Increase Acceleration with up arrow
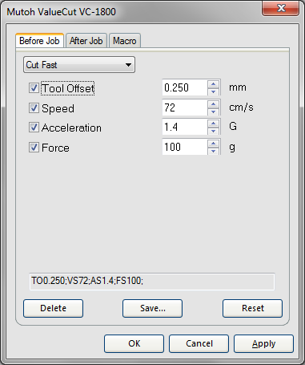Image resolution: width=305 pixels, height=365 pixels. coord(213,124)
